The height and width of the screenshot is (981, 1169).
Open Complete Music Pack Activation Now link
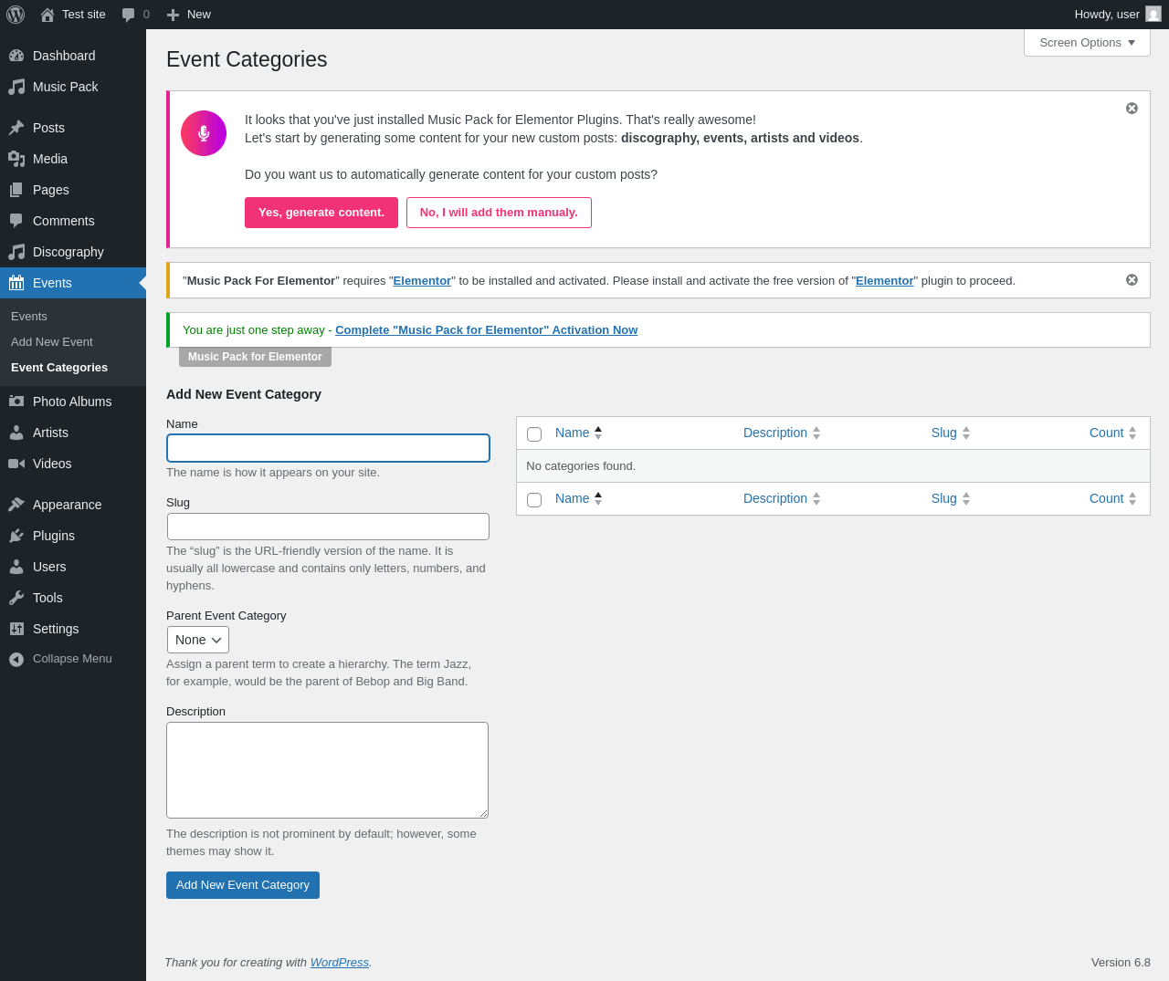click(x=486, y=330)
